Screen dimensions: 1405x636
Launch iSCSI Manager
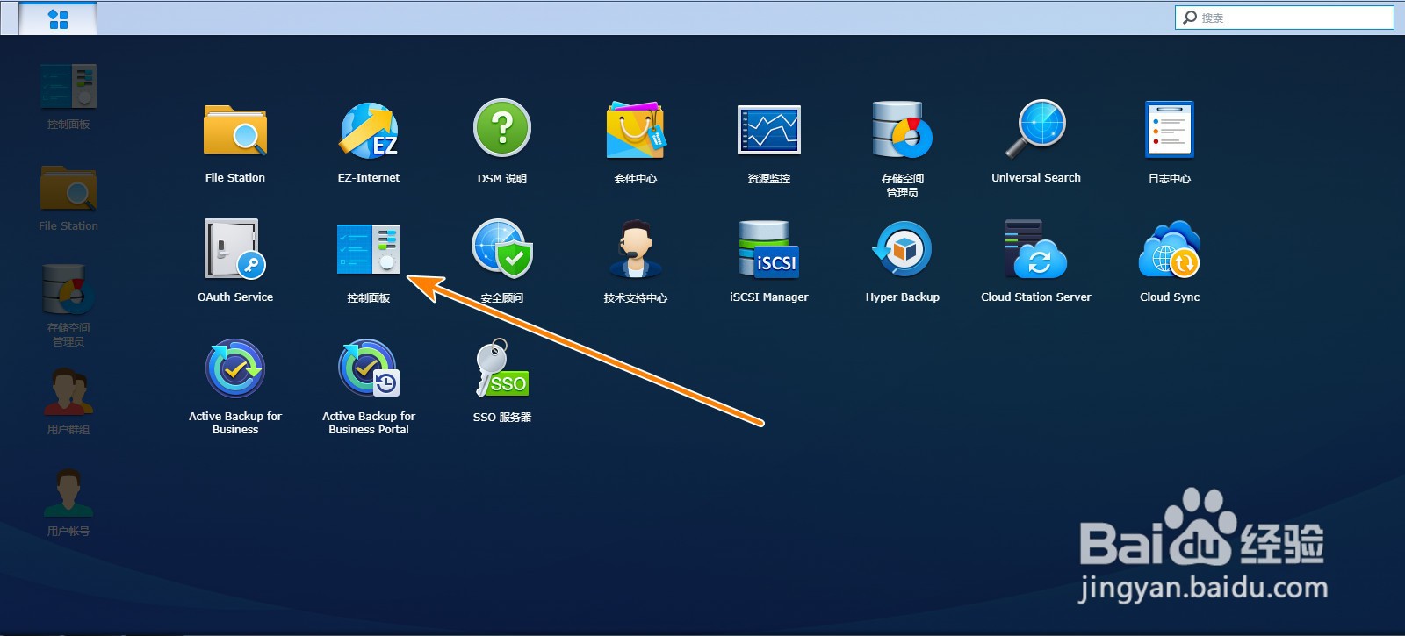(x=769, y=249)
